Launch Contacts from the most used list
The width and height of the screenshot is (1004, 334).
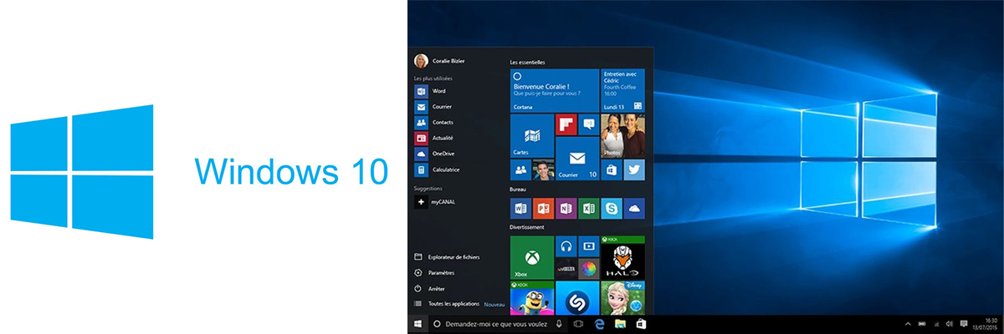click(433, 122)
